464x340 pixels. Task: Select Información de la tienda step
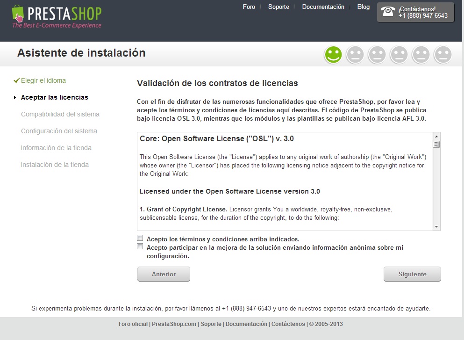(x=56, y=148)
